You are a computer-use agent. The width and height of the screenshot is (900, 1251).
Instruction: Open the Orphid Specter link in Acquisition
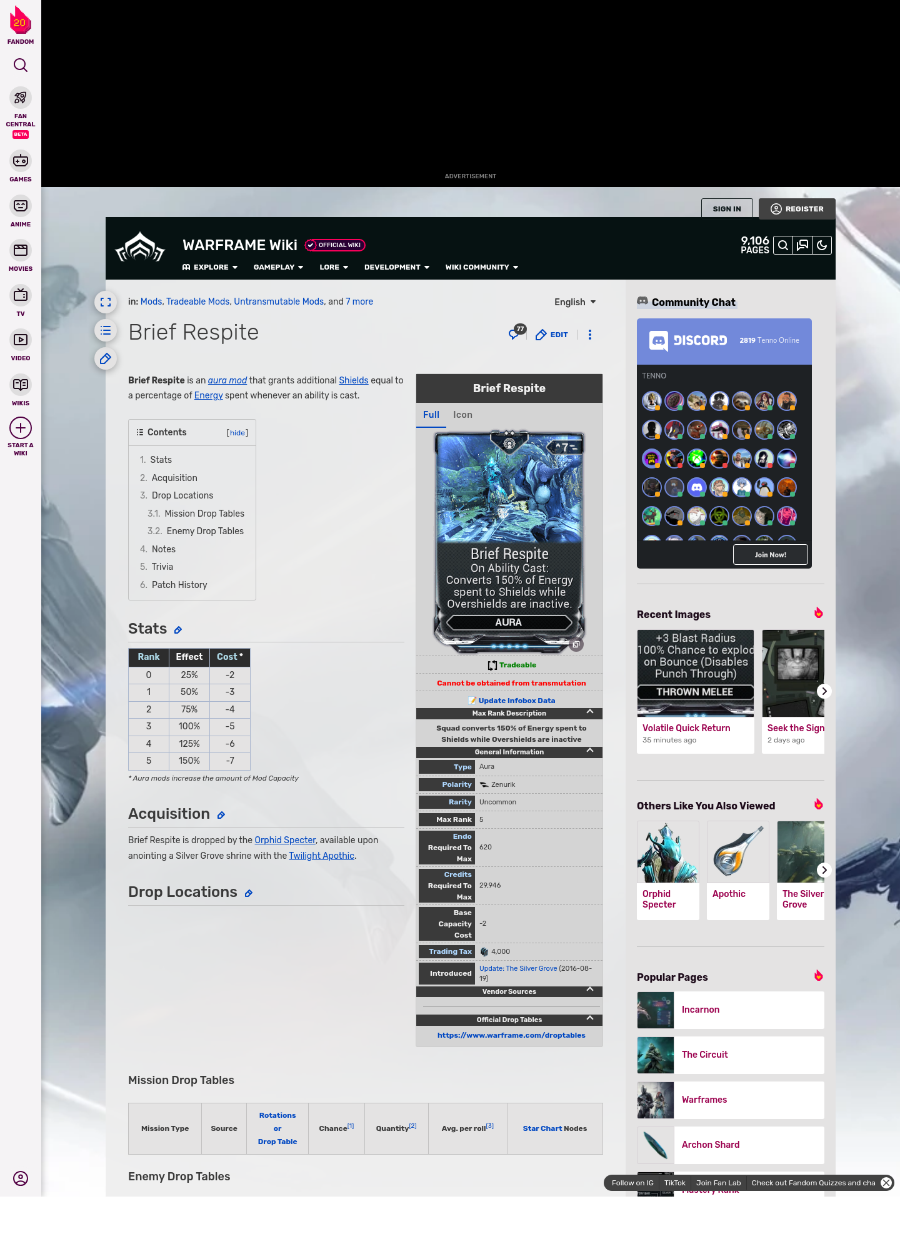(285, 840)
